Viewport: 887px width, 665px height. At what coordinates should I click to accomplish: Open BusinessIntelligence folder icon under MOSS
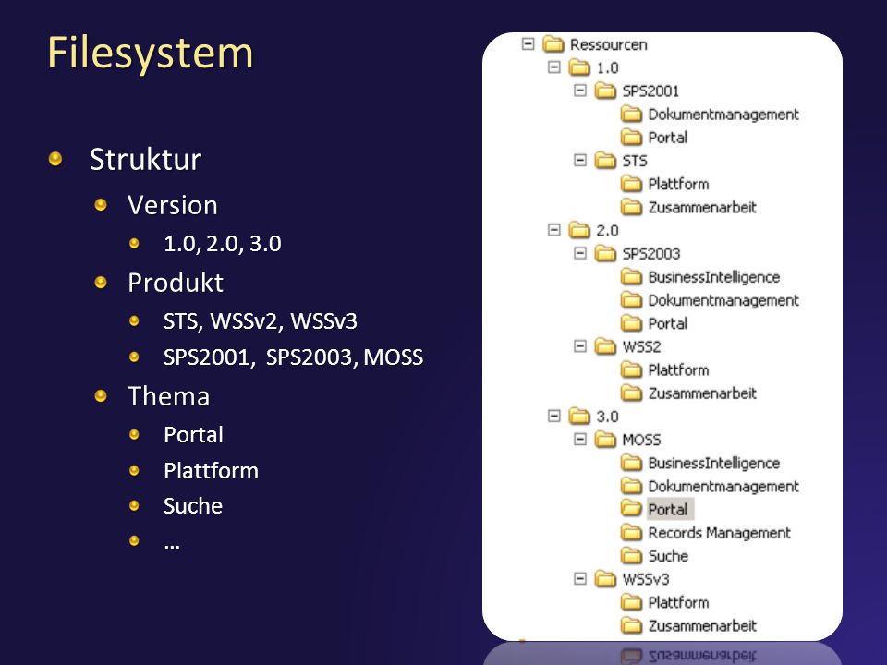tap(631, 463)
